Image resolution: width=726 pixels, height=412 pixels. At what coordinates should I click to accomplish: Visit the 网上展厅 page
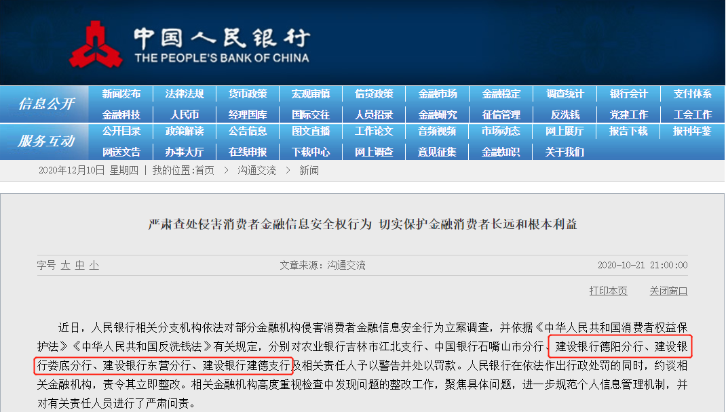tap(565, 131)
